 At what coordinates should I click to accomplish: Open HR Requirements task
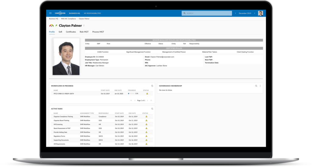click(59, 144)
